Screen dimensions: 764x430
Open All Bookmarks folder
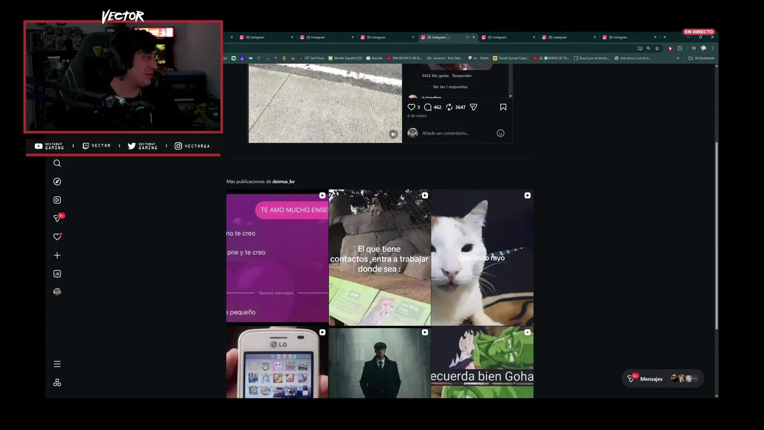[701, 58]
